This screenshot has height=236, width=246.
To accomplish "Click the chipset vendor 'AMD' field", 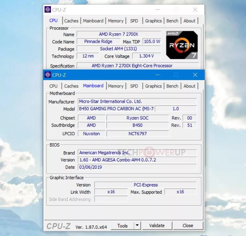I will tap(91, 118).
